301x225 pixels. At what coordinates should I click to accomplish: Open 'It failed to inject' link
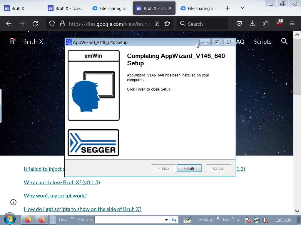pos(44,169)
